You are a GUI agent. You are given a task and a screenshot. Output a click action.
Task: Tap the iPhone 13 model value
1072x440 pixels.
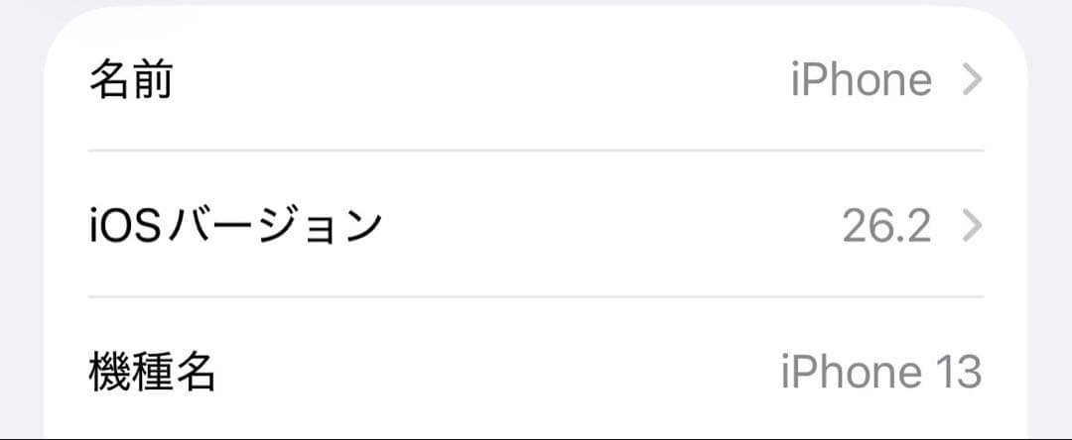pyautogui.click(x=880, y=373)
